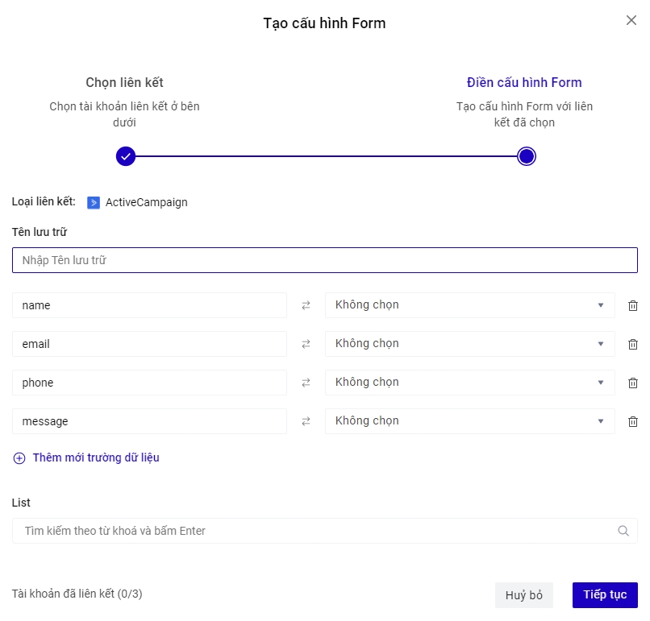Click the swap arrows icon beside name

click(306, 305)
